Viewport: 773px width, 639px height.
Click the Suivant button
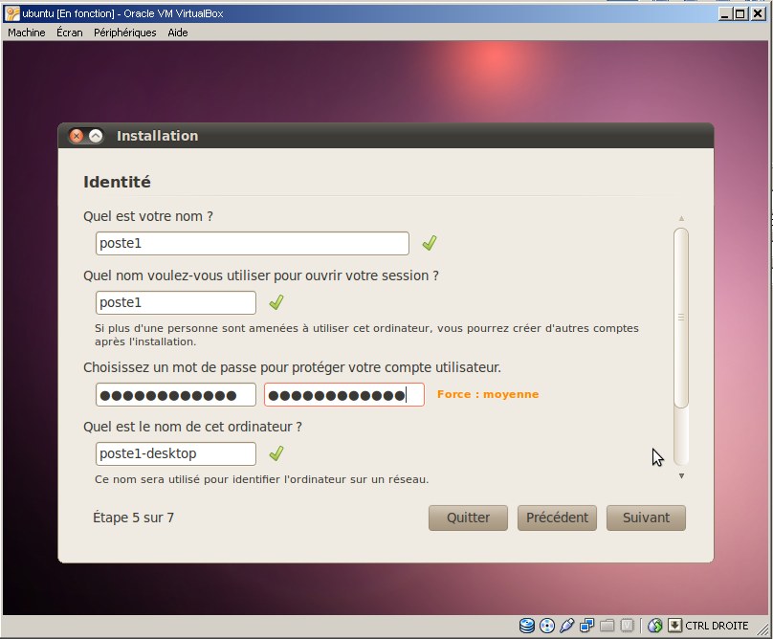[646, 518]
